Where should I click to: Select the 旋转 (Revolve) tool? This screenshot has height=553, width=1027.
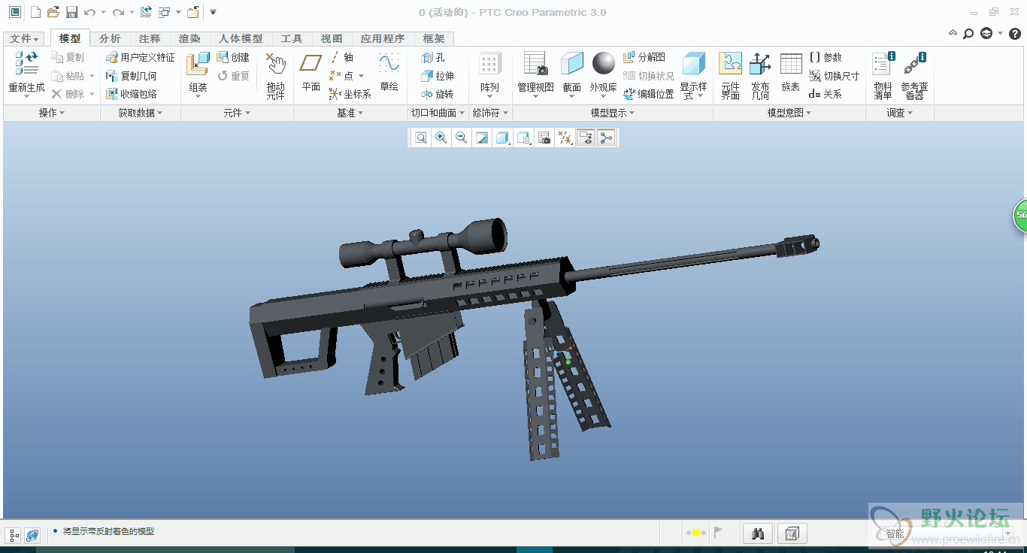(x=438, y=94)
